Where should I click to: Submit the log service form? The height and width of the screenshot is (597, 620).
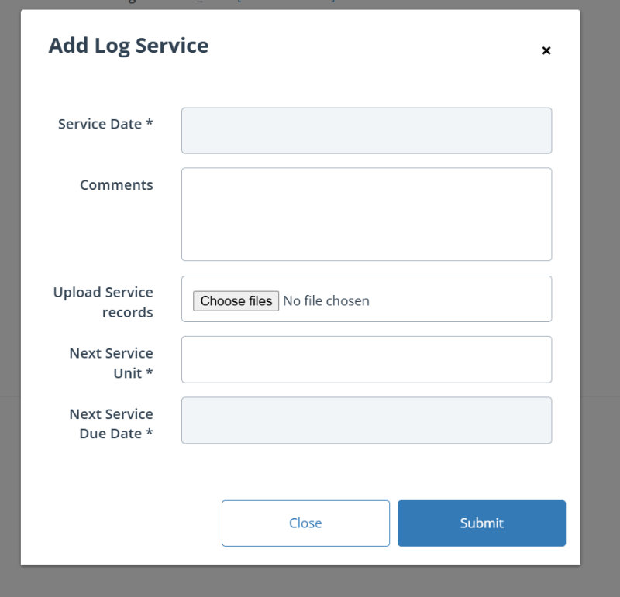(481, 523)
